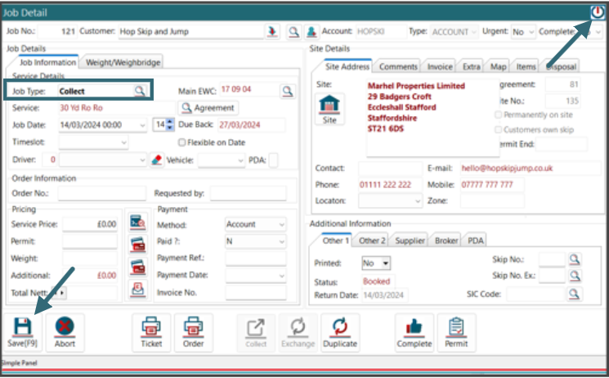
Task: Click the Agreement button
Action: [208, 108]
